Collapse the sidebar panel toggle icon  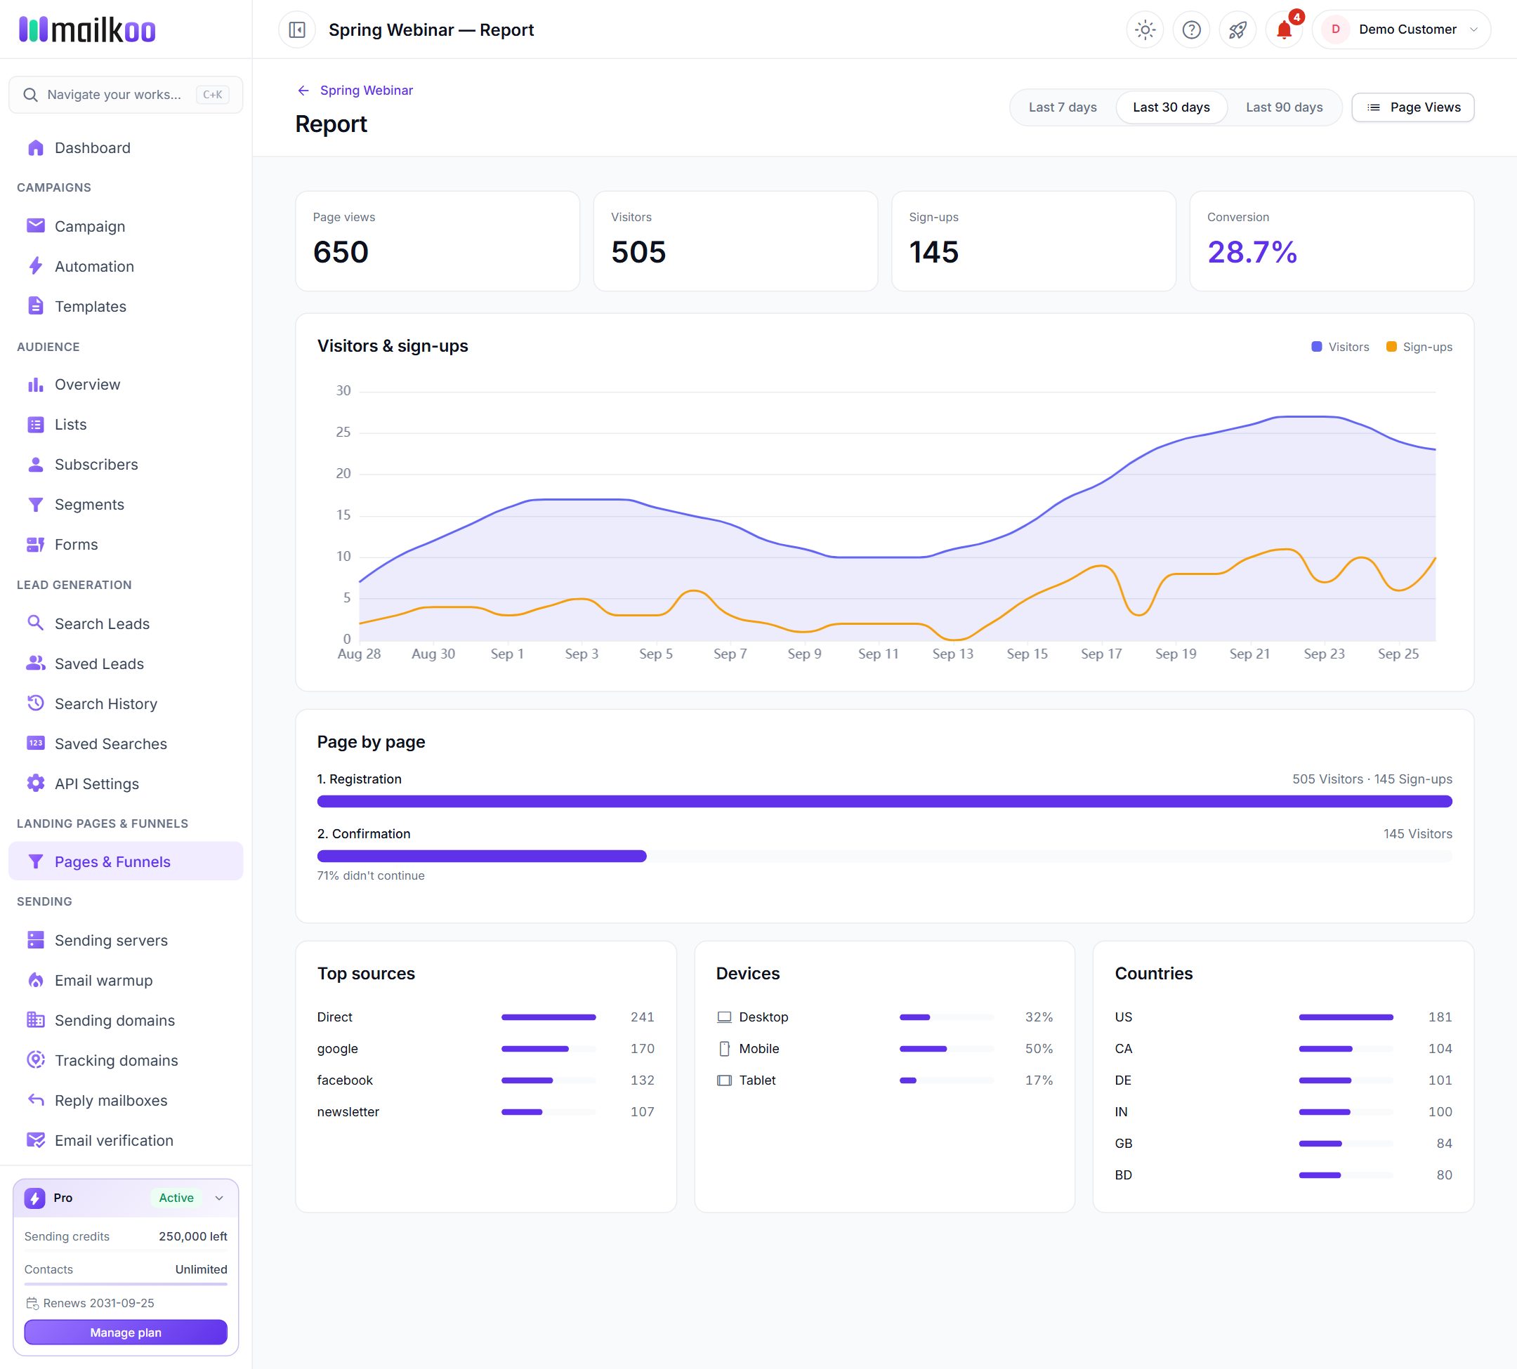[297, 29]
